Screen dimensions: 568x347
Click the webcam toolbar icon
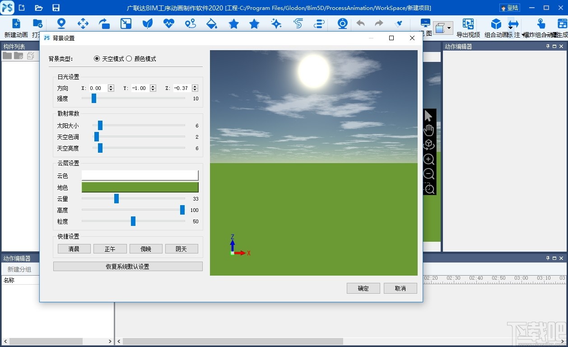click(342, 23)
